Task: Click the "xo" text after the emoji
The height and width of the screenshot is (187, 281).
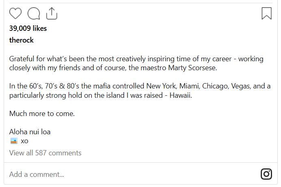Action: [x=24, y=141]
